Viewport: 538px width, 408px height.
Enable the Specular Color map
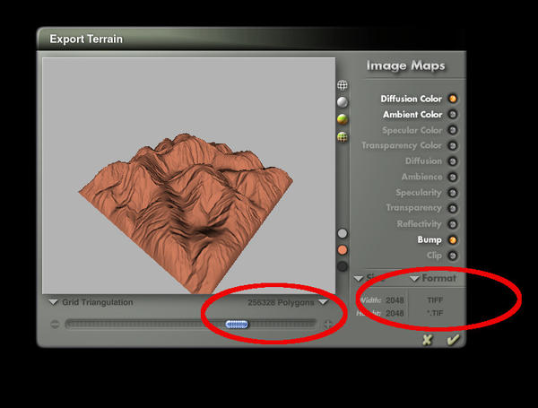pos(453,130)
